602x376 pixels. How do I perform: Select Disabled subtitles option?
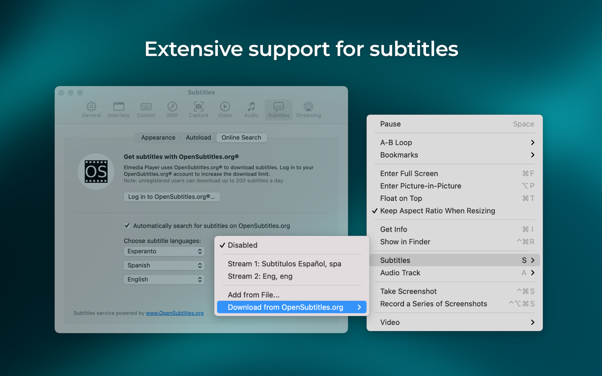coord(242,245)
